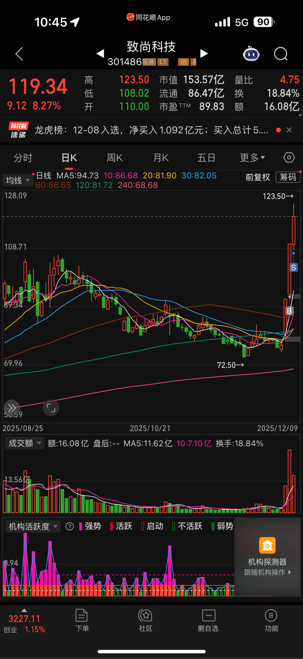Tap the 启动 legend swatch
Viewport: 303px width, 659px height.
point(143,526)
